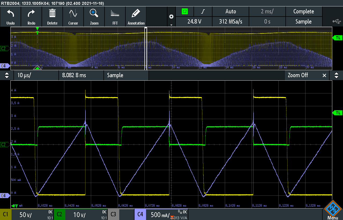Toggle channel C4 at 500 mA/div
343x220 pixels.
click(x=161, y=214)
